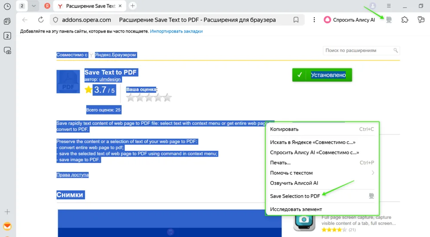Expand the tab list chevron
This screenshot has width=430, height=237.
click(34, 6)
